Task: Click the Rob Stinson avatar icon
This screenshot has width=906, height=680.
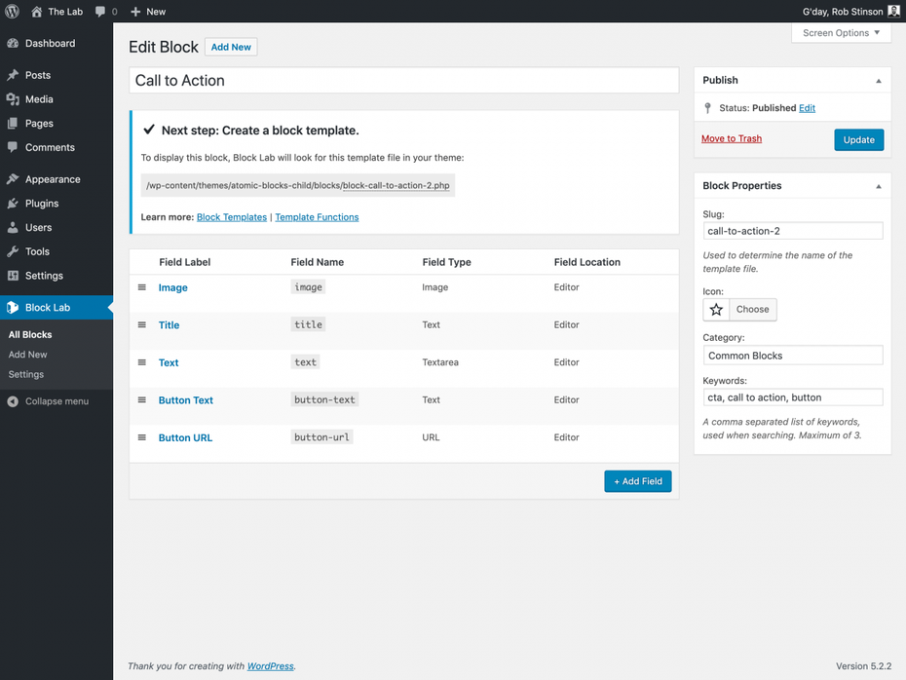Action: click(894, 11)
